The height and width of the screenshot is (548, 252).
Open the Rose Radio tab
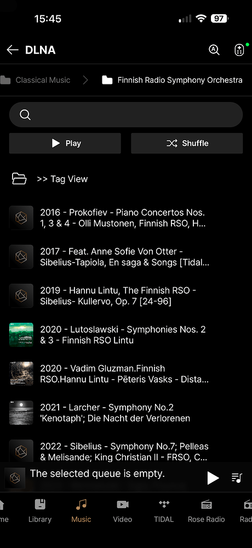(x=206, y=511)
